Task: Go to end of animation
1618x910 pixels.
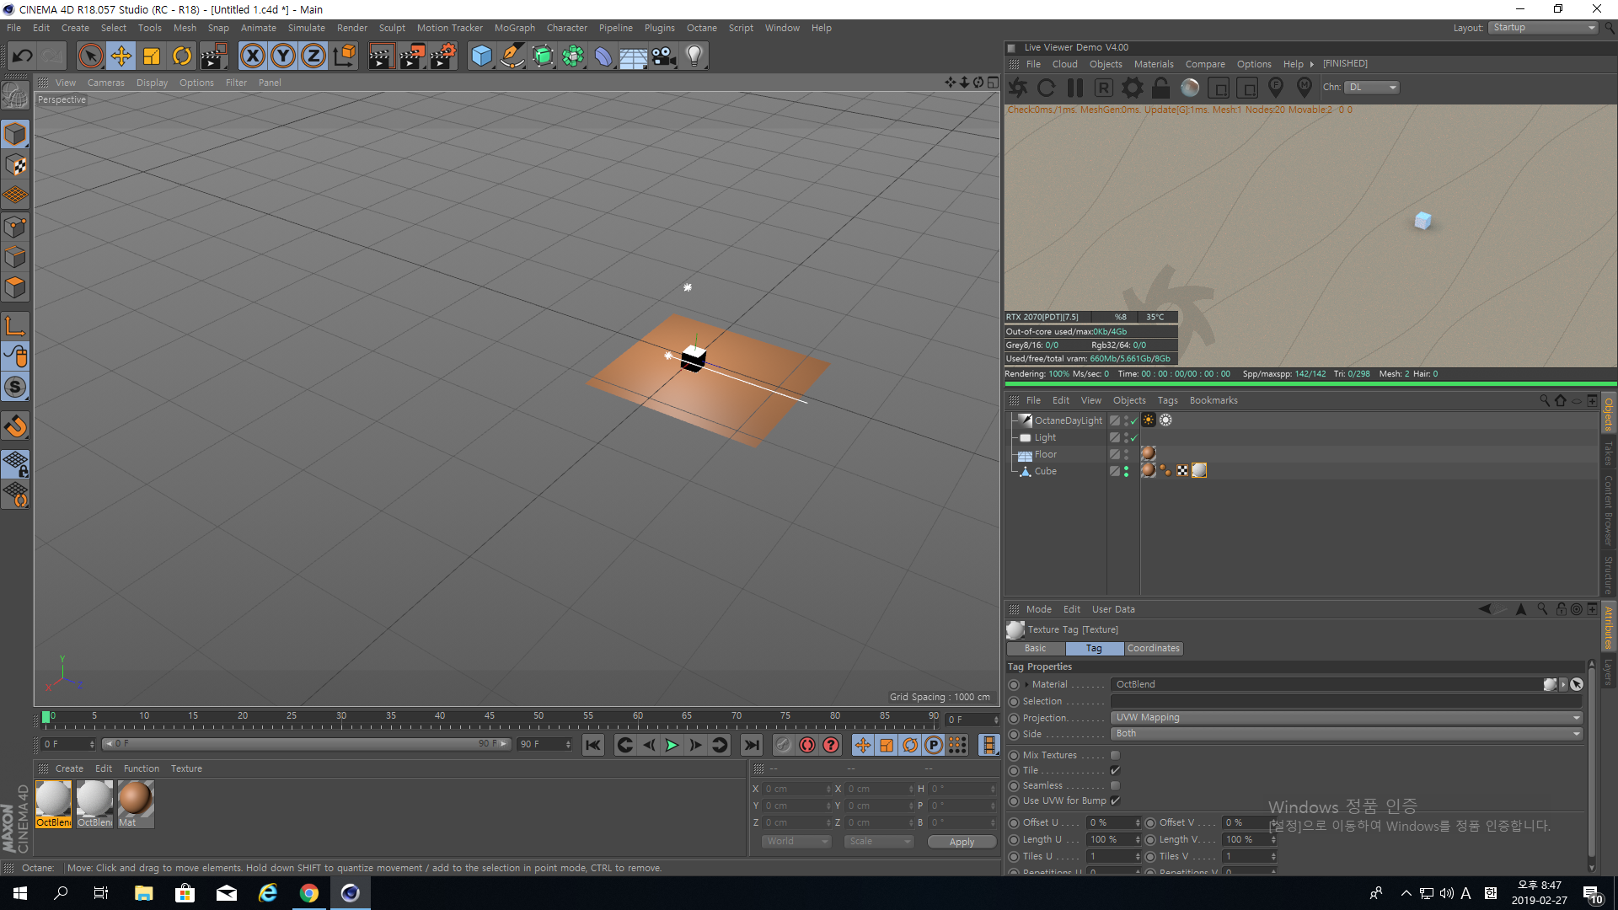Action: coord(752,745)
